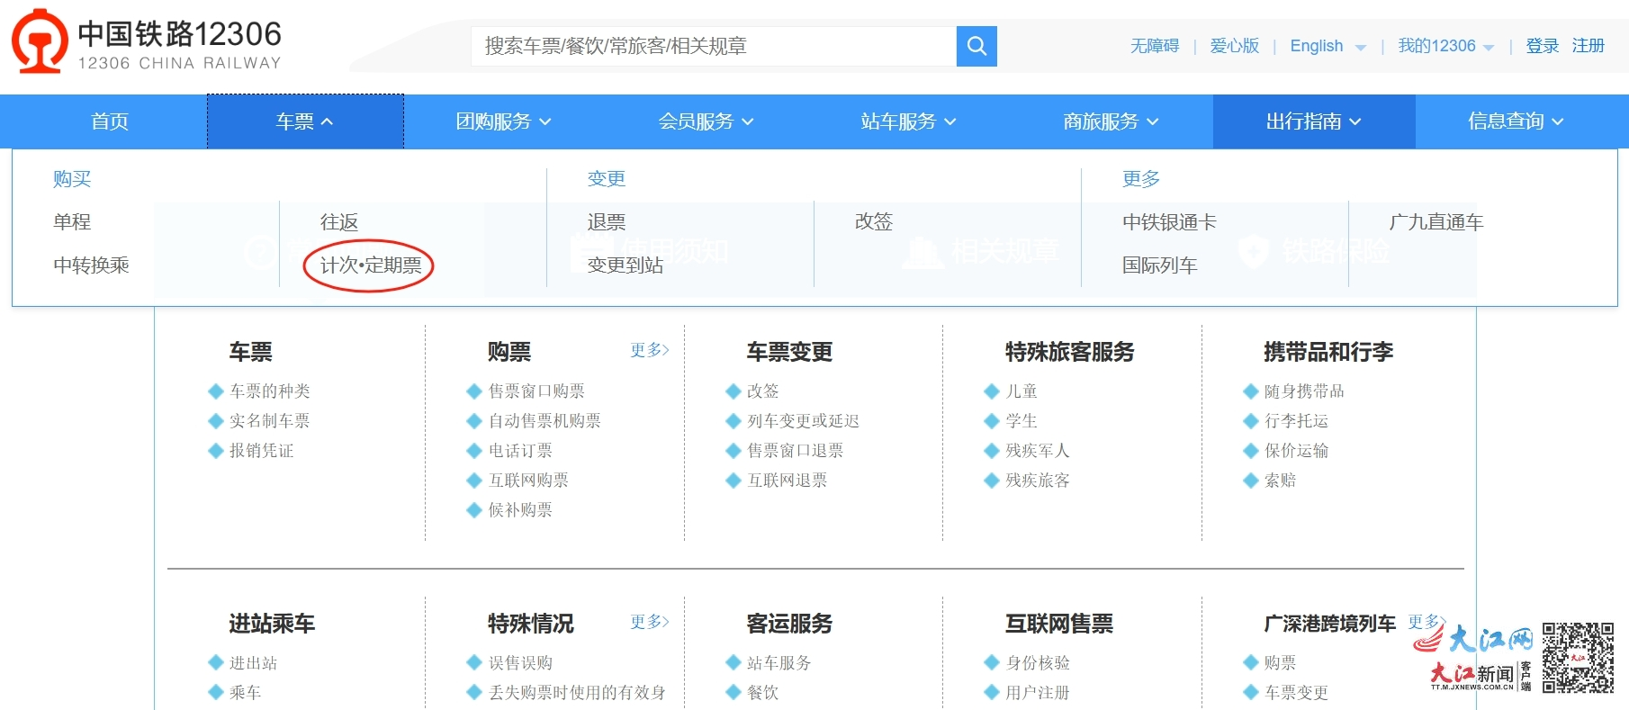Open 国际列车 menu item
This screenshot has width=1629, height=710.
pos(1159,265)
